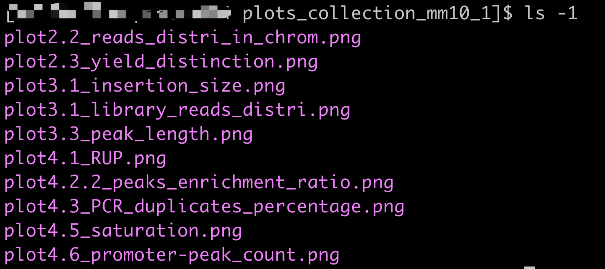Viewport: 605px width, 269px height.
Task: Click the terminal cursor block at bottom
Action: [x=529, y=267]
